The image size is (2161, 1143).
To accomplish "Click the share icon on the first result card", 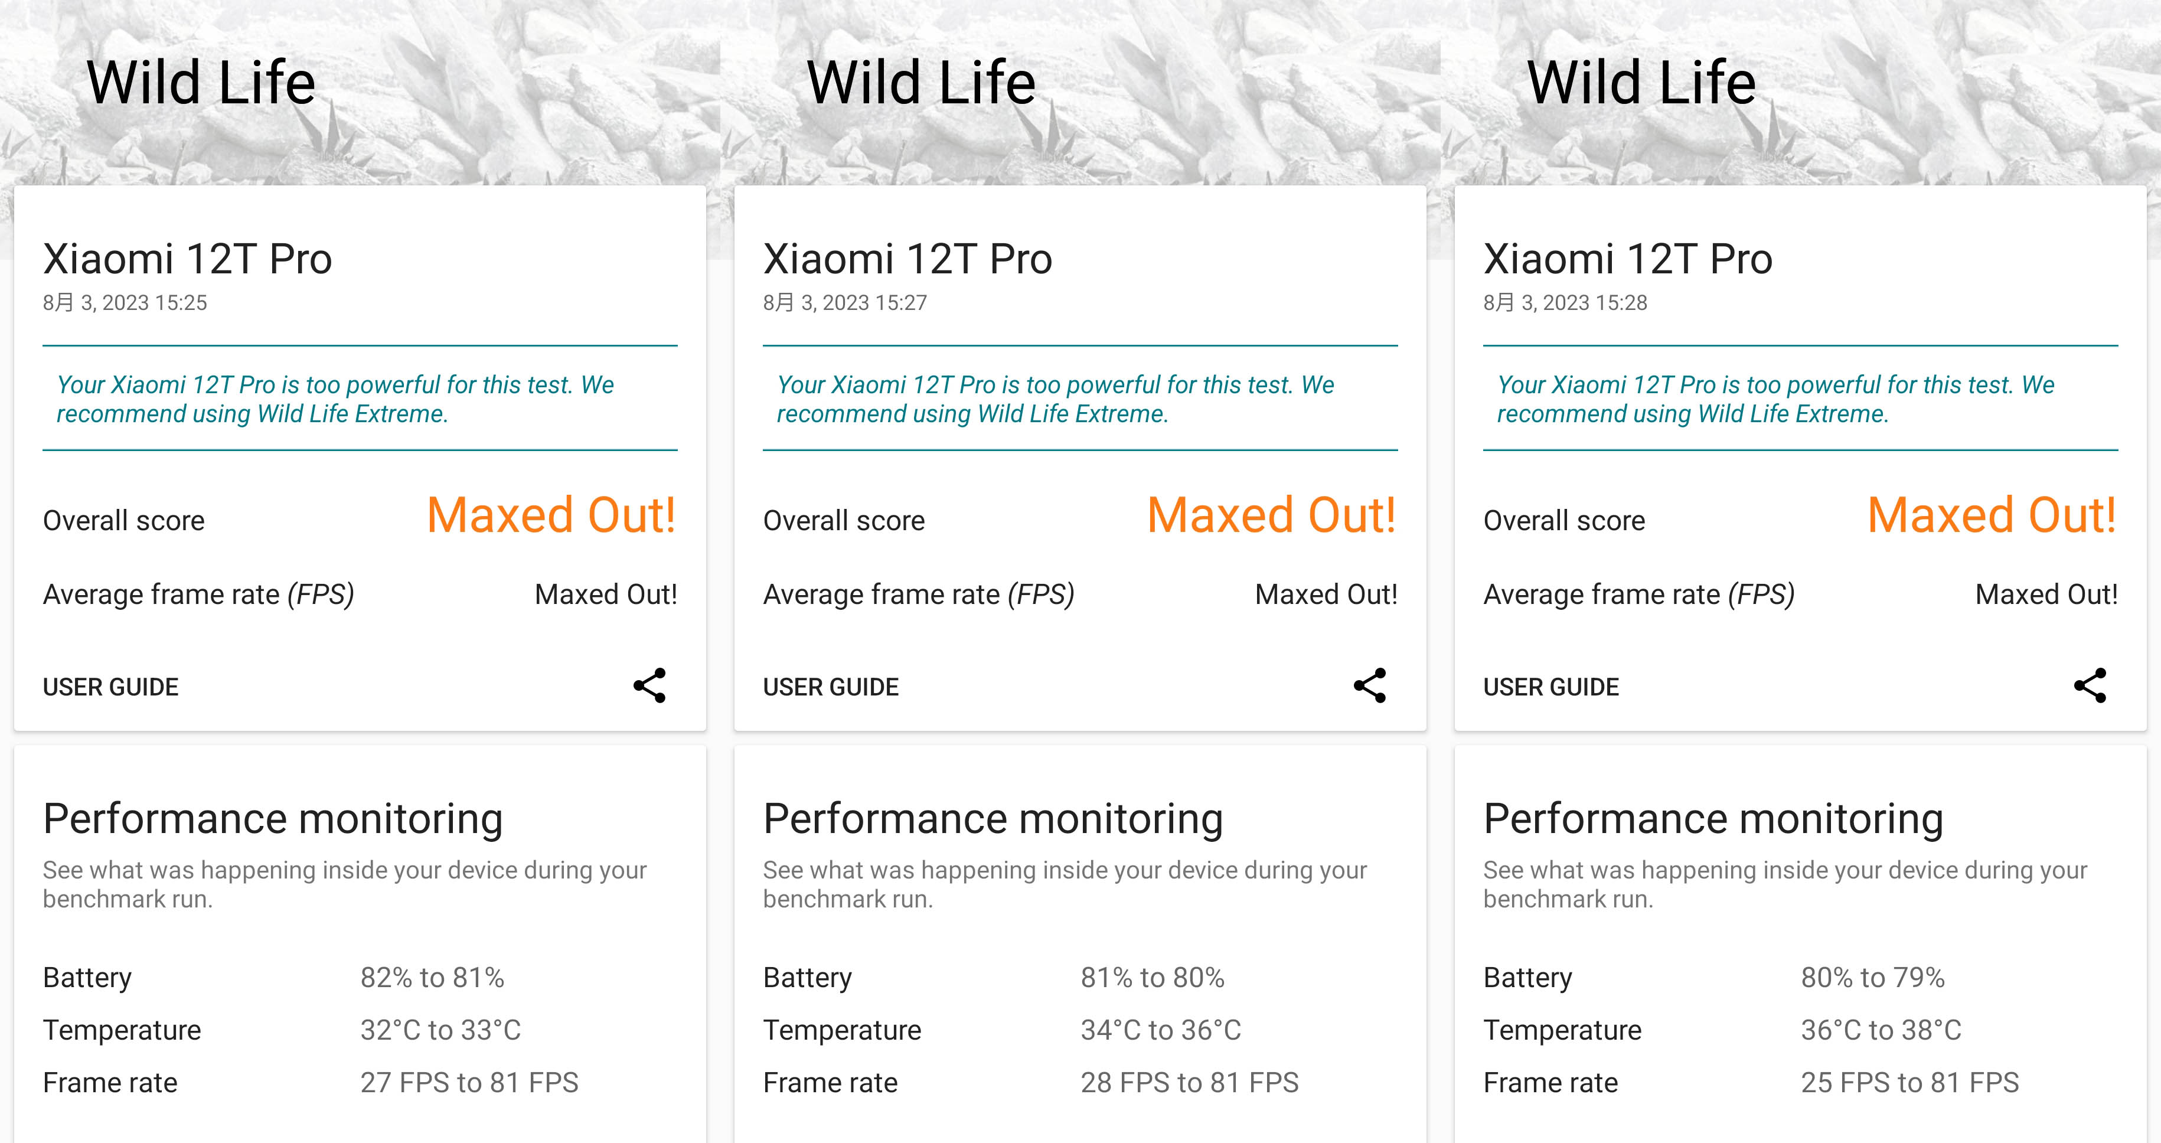I will click(x=650, y=686).
